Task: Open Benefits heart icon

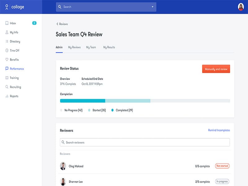Action: [7, 60]
